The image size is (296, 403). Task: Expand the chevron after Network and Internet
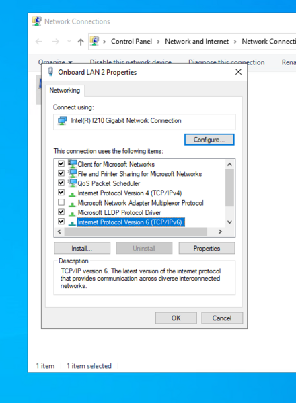tap(235, 42)
